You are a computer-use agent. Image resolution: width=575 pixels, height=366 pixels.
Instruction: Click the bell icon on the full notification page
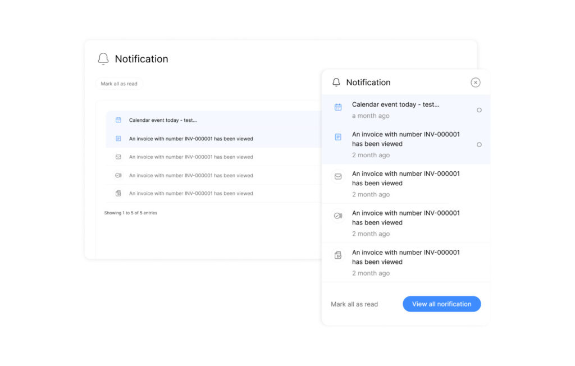click(x=103, y=59)
